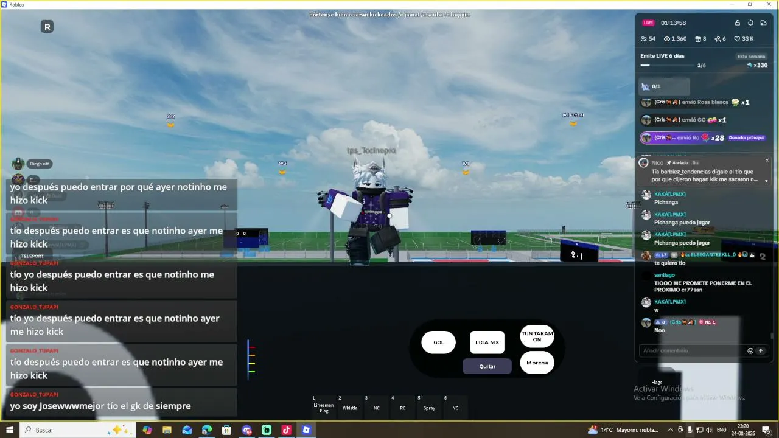Click the volume tray icon
The width and height of the screenshot is (779, 438).
pyautogui.click(x=709, y=430)
